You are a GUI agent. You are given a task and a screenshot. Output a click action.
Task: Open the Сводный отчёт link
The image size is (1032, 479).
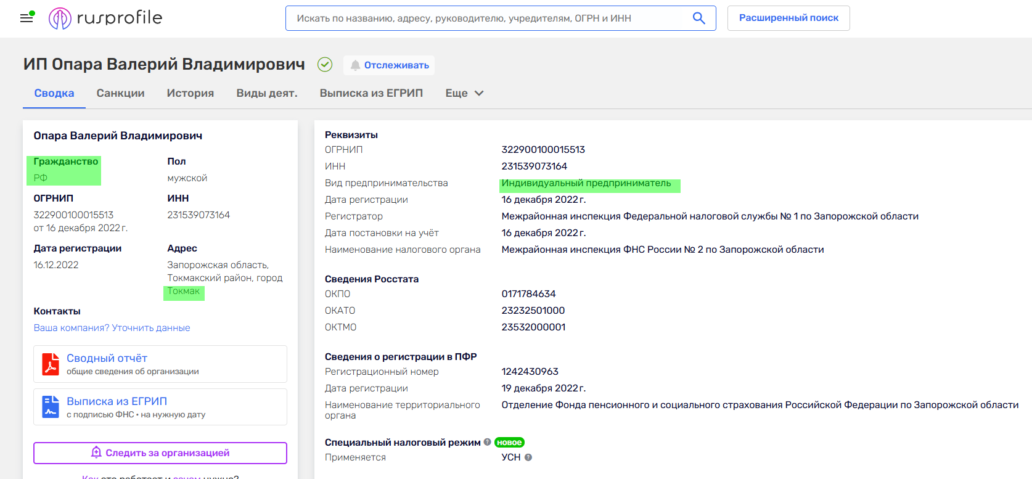tap(107, 358)
